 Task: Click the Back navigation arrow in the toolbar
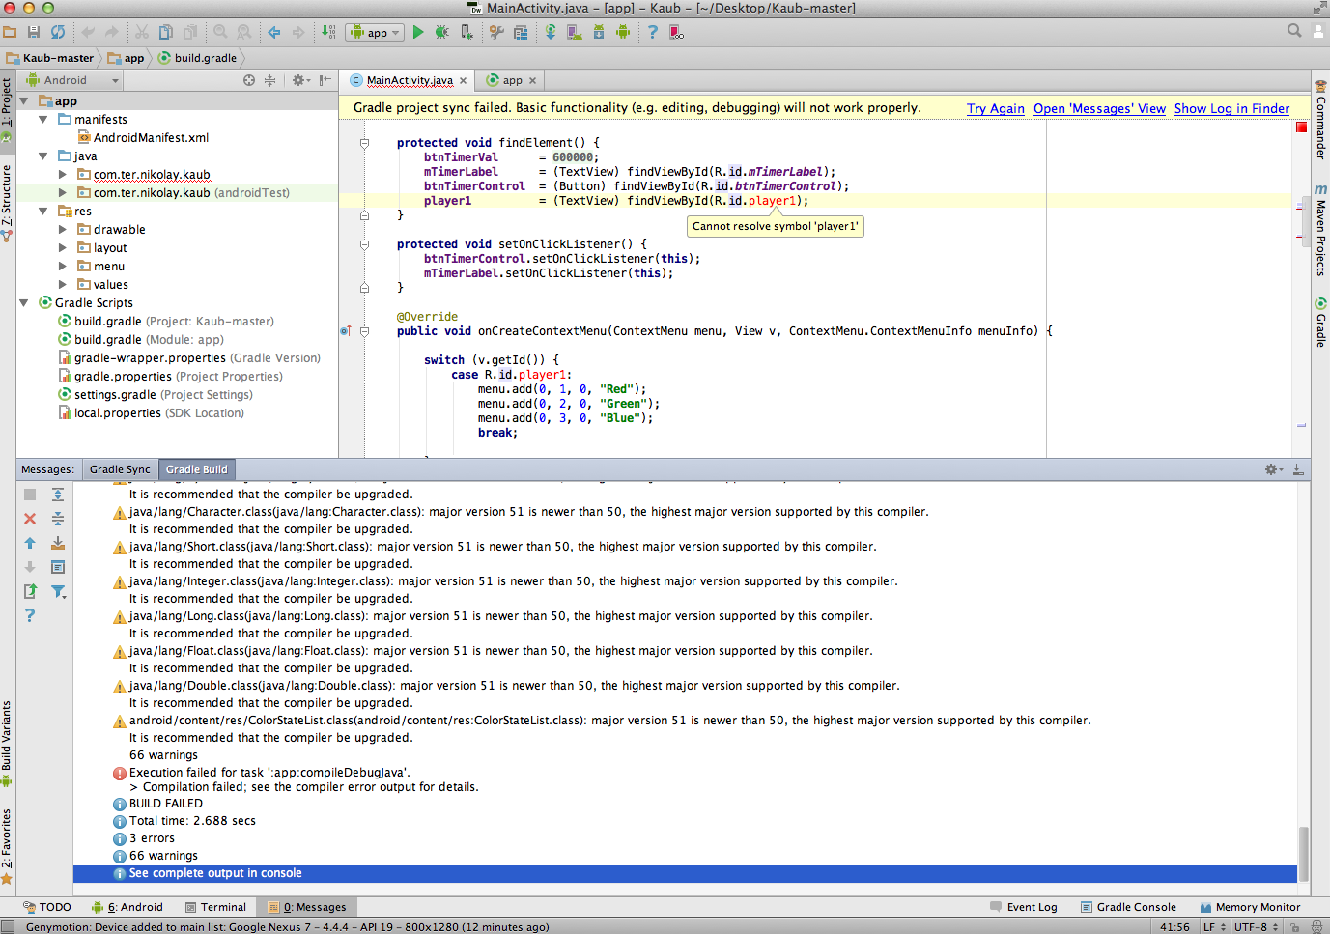(274, 32)
